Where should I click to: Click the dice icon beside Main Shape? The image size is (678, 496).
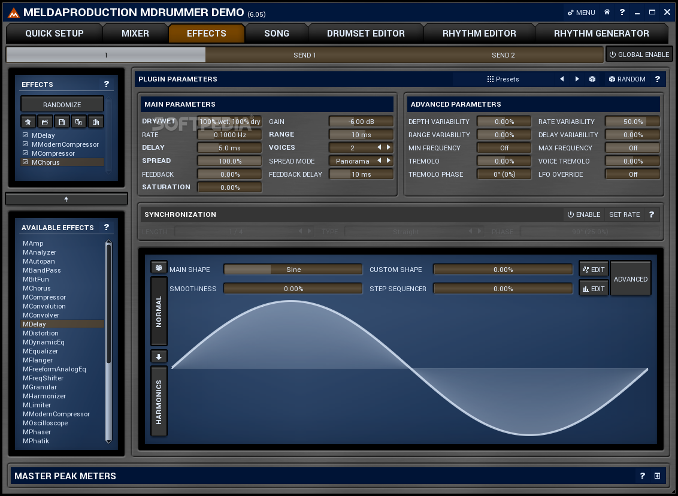(x=159, y=268)
